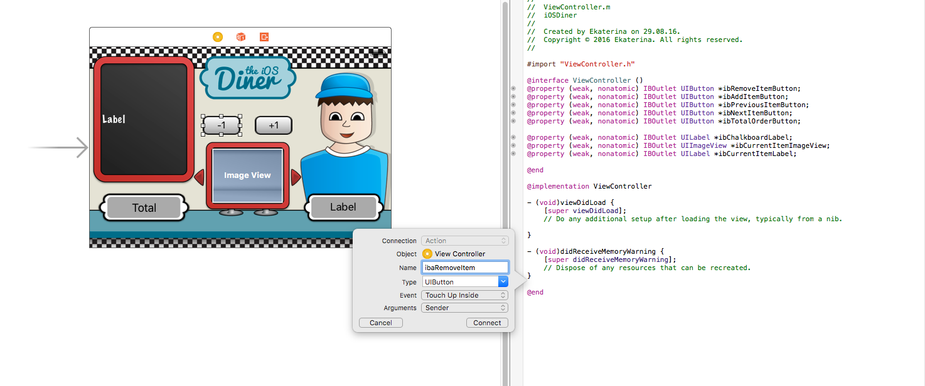Image resolution: width=925 pixels, height=386 pixels.
Task: Click outlet circle beside ibNextItemButton property
Action: [513, 113]
